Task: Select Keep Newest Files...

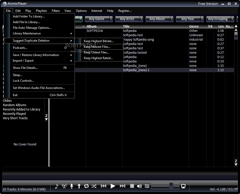Action: tap(99, 47)
